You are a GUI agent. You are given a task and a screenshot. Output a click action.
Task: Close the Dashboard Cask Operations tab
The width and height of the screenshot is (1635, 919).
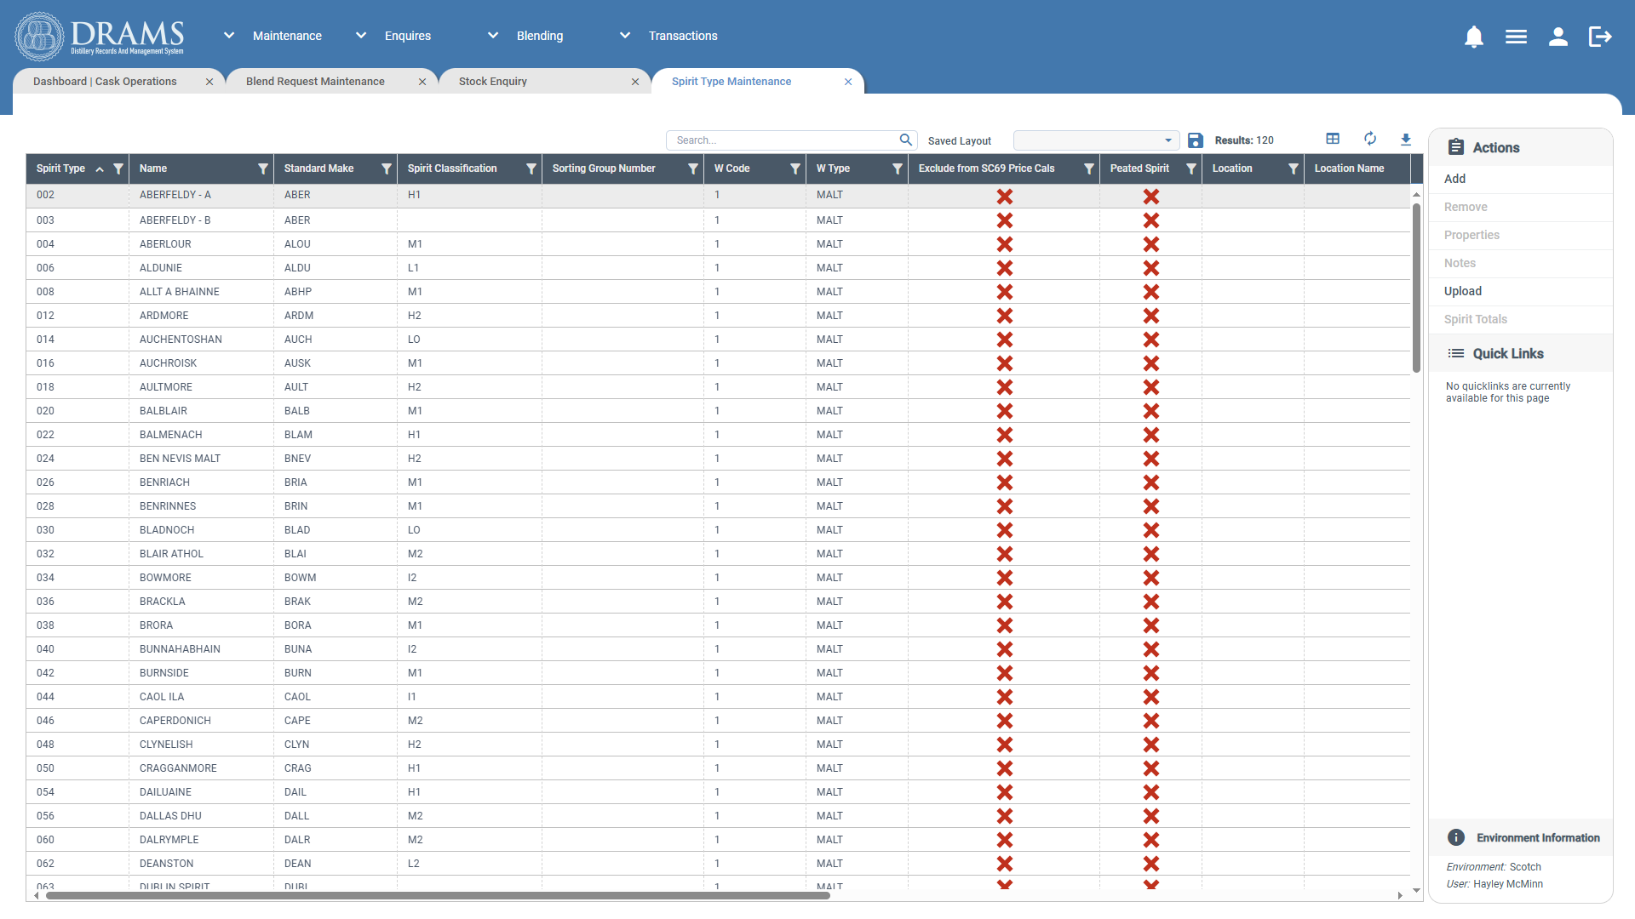(x=209, y=82)
